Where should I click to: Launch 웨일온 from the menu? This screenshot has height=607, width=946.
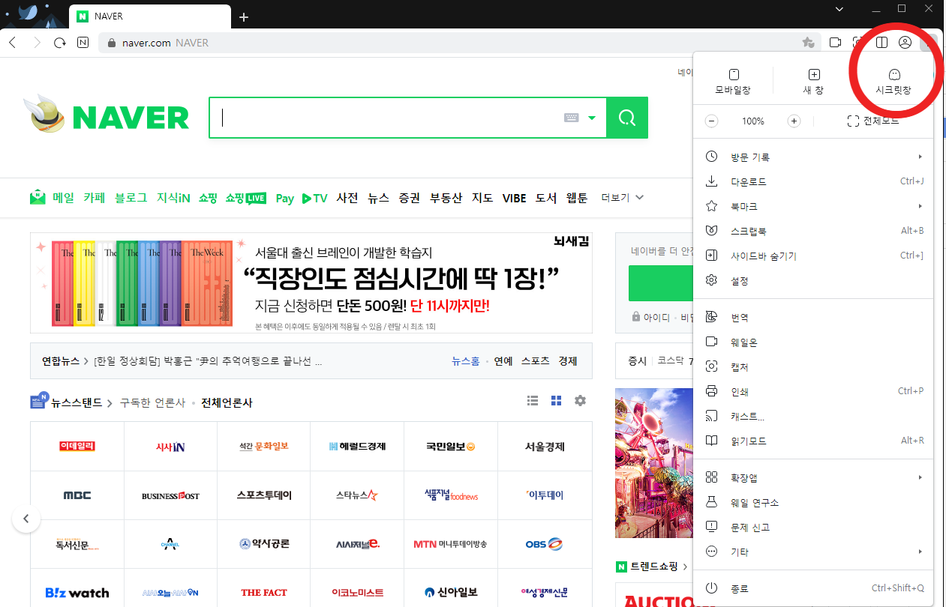pyautogui.click(x=814, y=342)
